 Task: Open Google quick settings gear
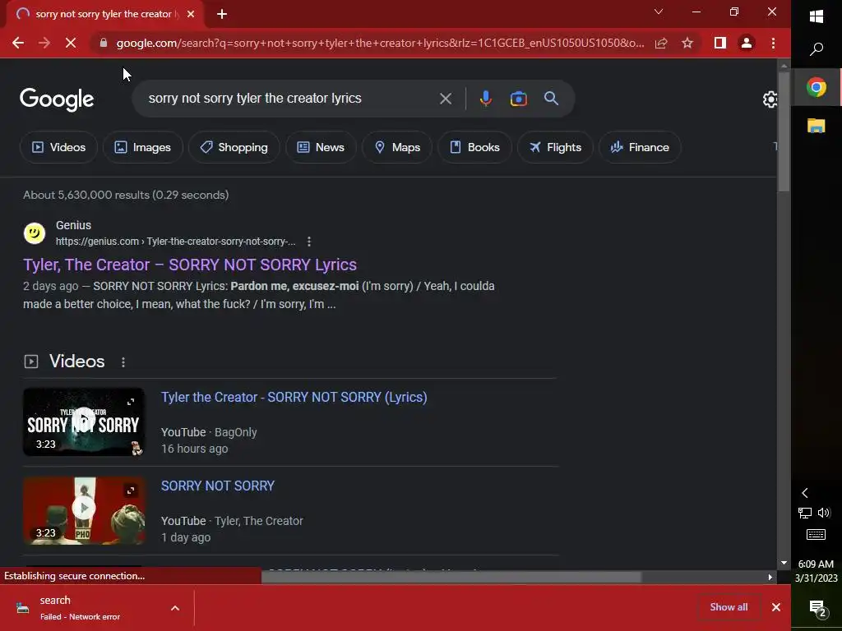(x=770, y=99)
